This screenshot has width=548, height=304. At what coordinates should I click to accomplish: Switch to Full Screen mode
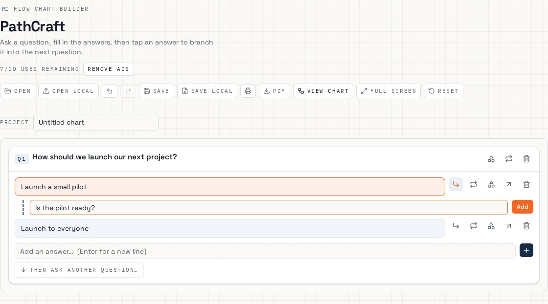pyautogui.click(x=388, y=91)
